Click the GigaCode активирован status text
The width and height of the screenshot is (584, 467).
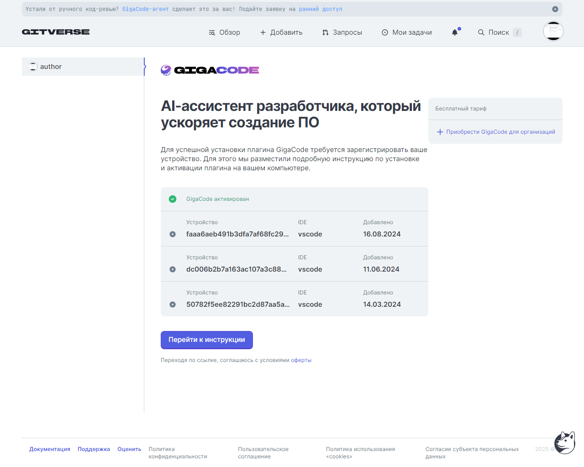coord(218,199)
